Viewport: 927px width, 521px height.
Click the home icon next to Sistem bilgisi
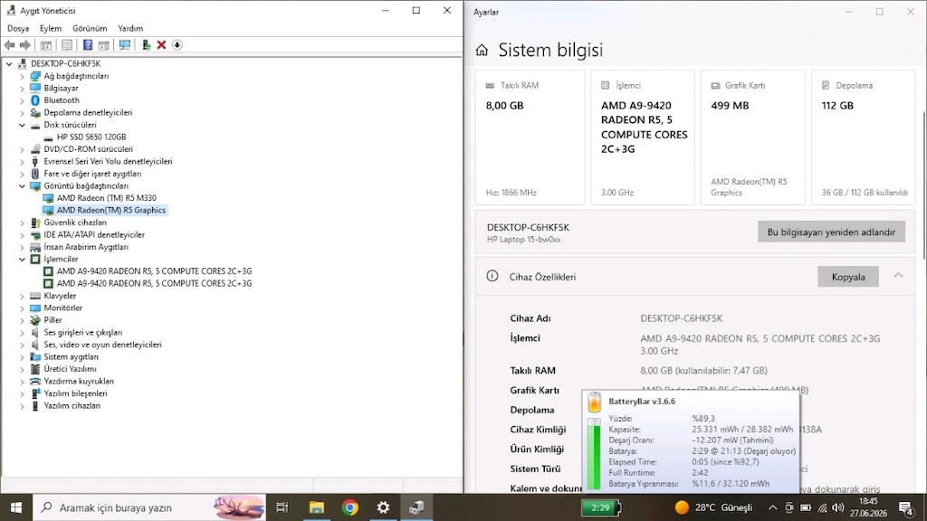pyautogui.click(x=482, y=51)
